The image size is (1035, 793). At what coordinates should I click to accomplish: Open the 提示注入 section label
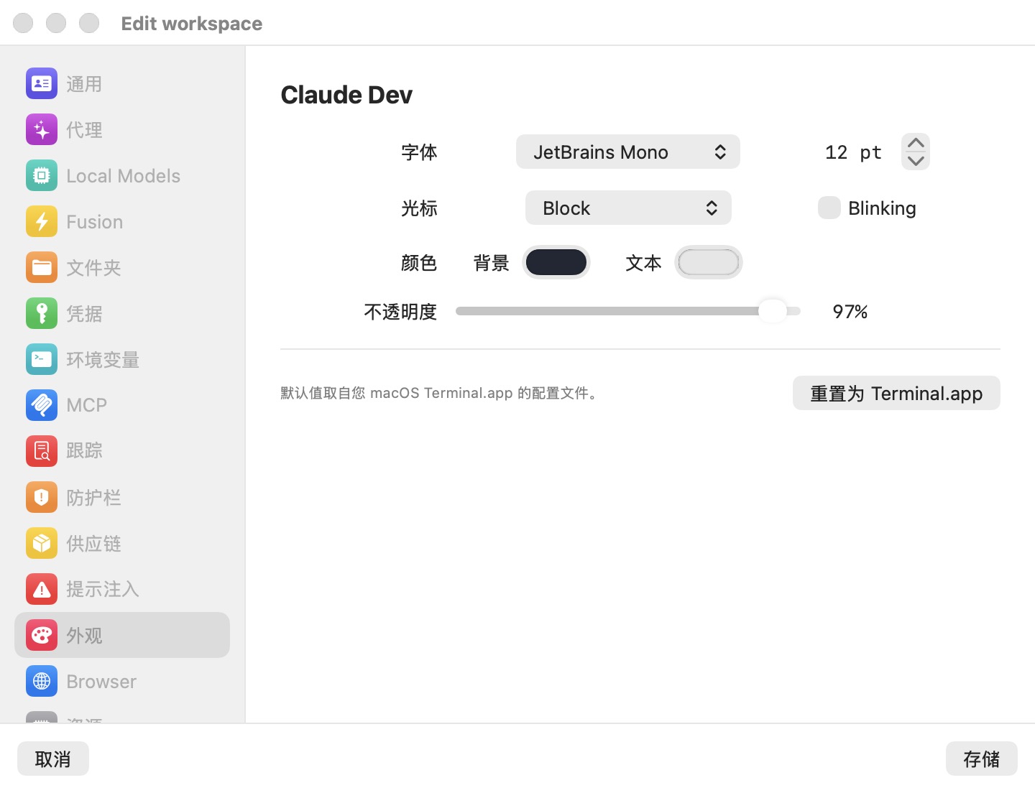click(103, 589)
